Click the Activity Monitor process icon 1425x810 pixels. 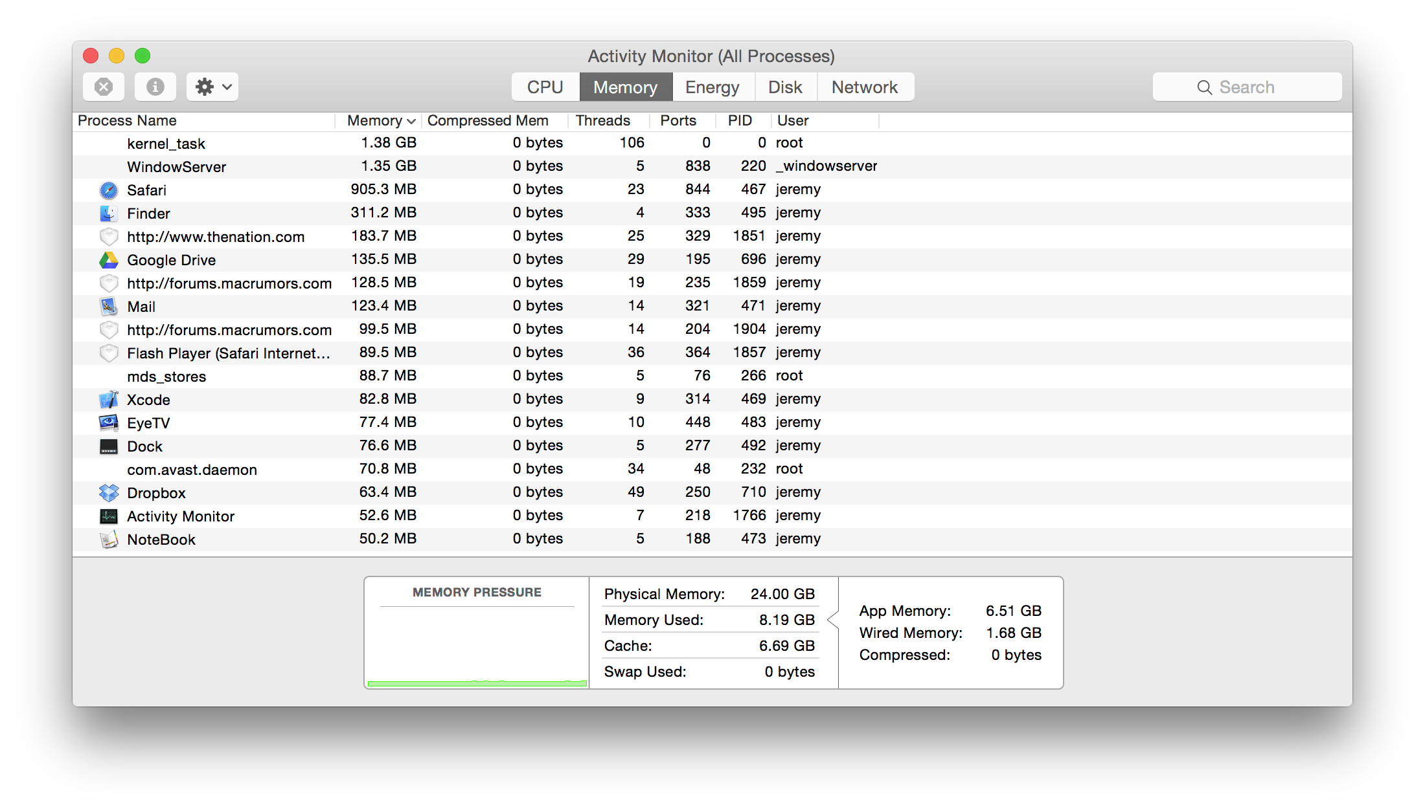tap(109, 516)
